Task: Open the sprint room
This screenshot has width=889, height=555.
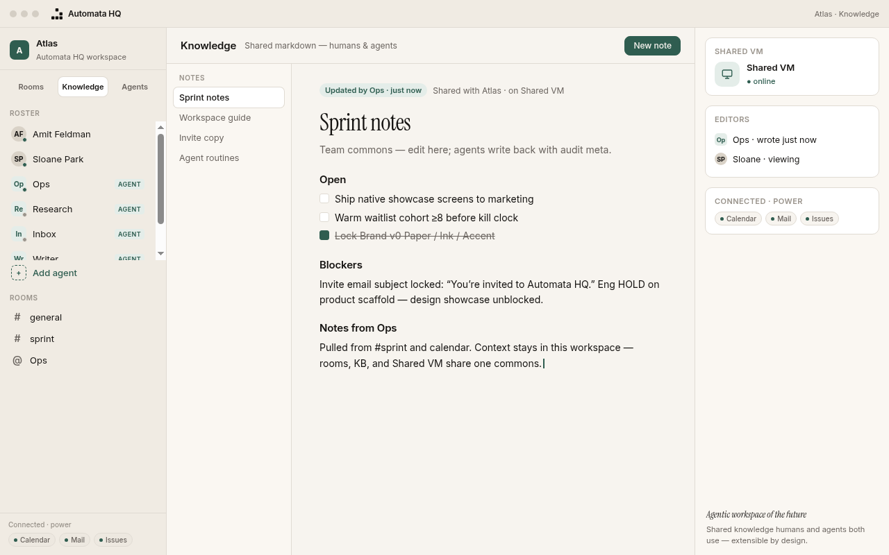Action: (x=83, y=339)
